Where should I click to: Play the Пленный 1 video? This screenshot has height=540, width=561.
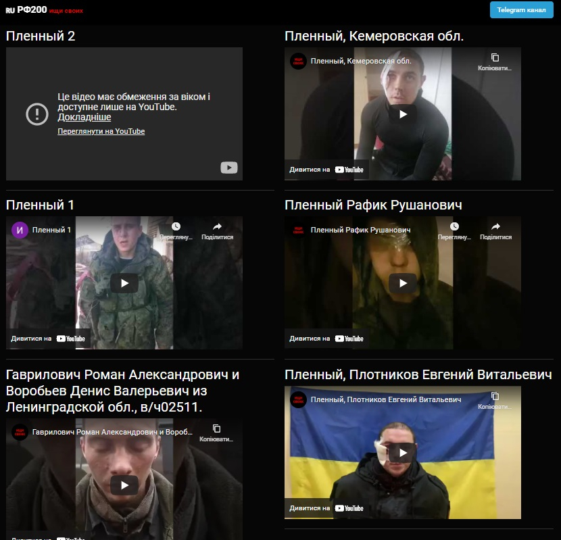tap(124, 283)
